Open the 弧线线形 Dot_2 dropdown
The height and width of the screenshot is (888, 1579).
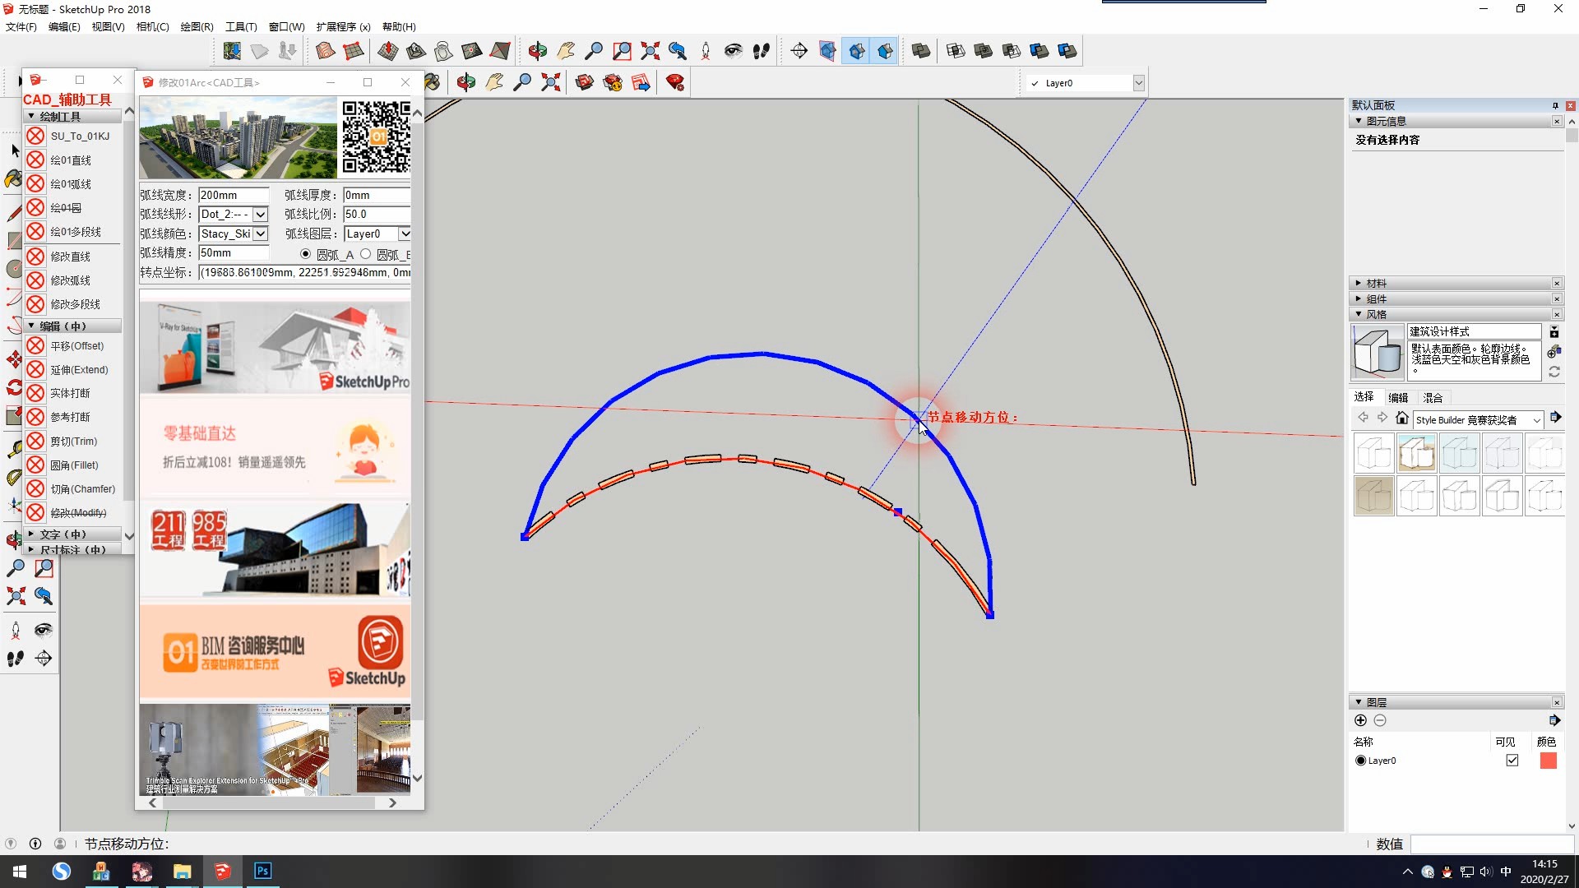coord(260,215)
